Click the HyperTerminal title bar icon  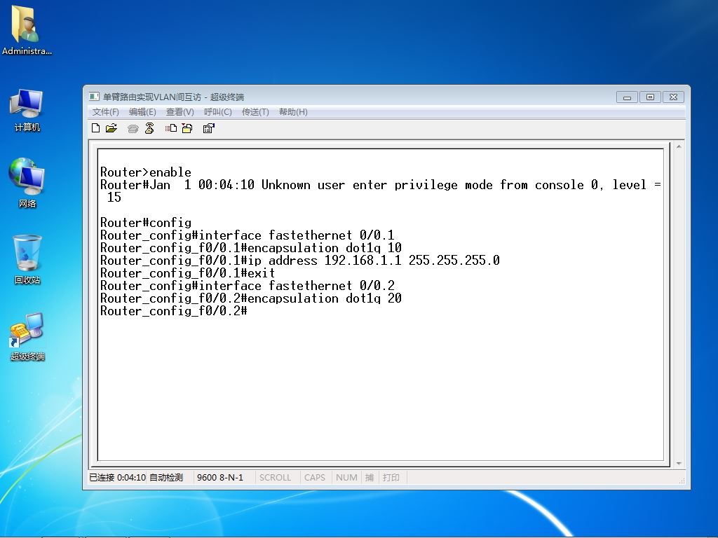pyautogui.click(x=94, y=97)
